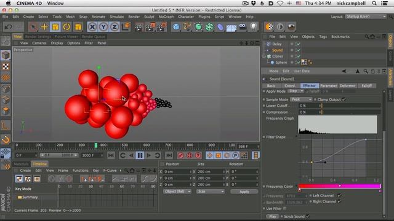Open the Apple menu
Screen dimensions: 394x221
[8, 3]
